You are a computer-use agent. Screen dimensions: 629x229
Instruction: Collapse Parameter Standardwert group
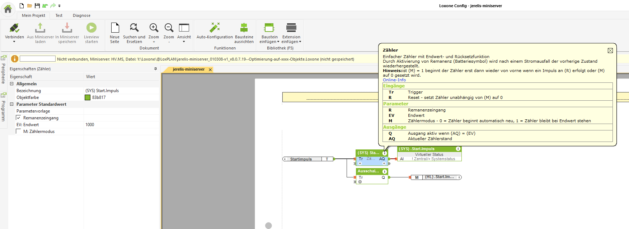[12, 104]
